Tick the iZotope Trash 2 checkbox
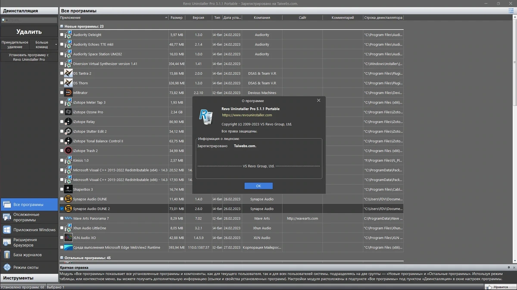 tap(62, 151)
